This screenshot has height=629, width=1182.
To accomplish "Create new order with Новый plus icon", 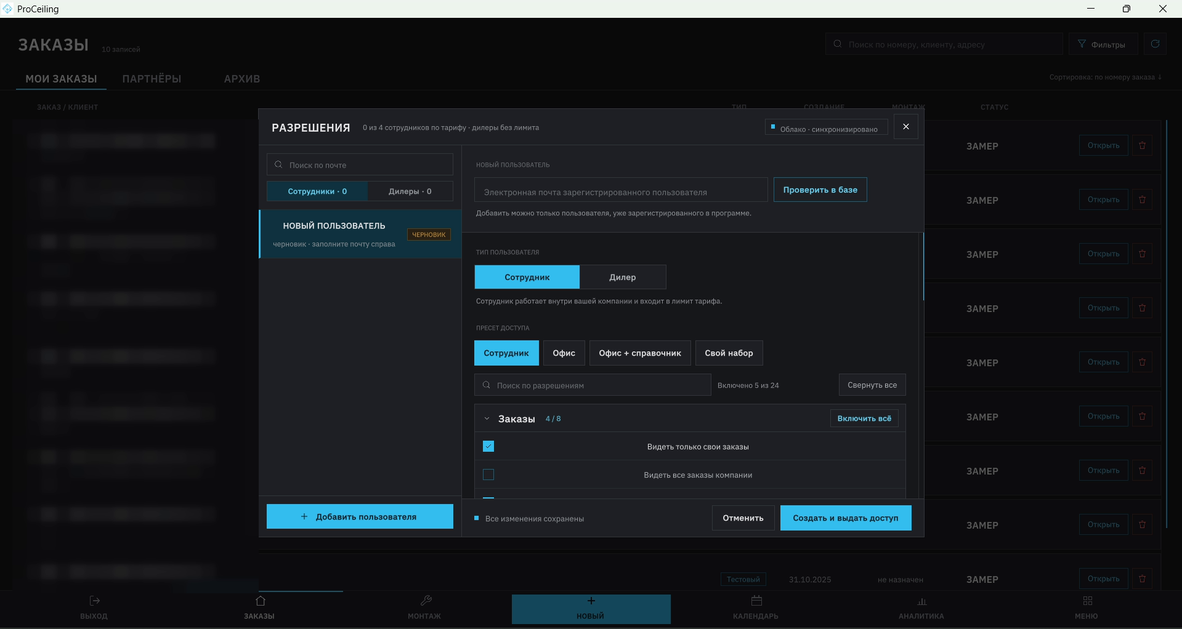I will [x=591, y=601].
